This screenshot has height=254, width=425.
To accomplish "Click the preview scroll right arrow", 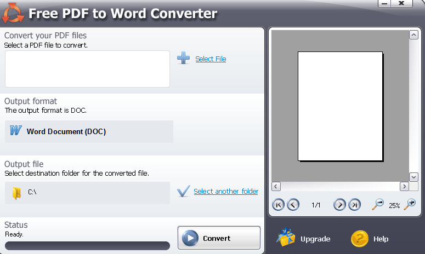I will (x=404, y=186).
